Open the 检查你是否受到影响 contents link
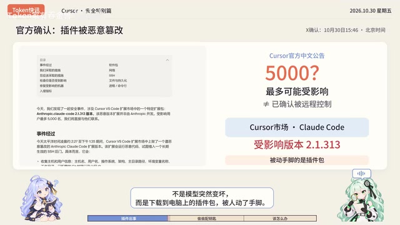Screen dimensions: 400x225 (53, 81)
